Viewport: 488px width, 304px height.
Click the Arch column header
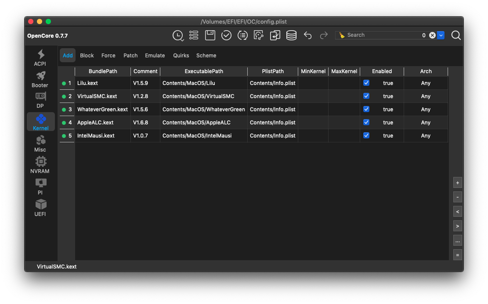coord(426,71)
